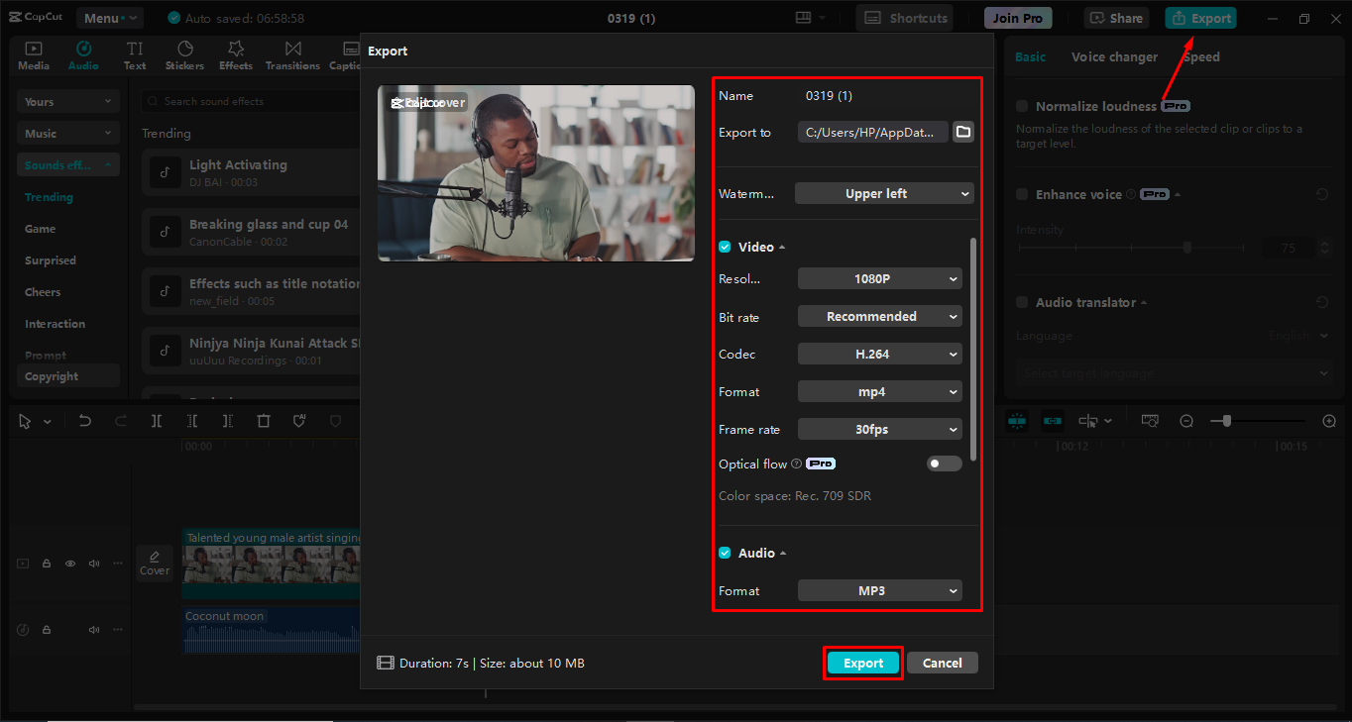Click the Delete icon in the timeline toolbar

[263, 420]
